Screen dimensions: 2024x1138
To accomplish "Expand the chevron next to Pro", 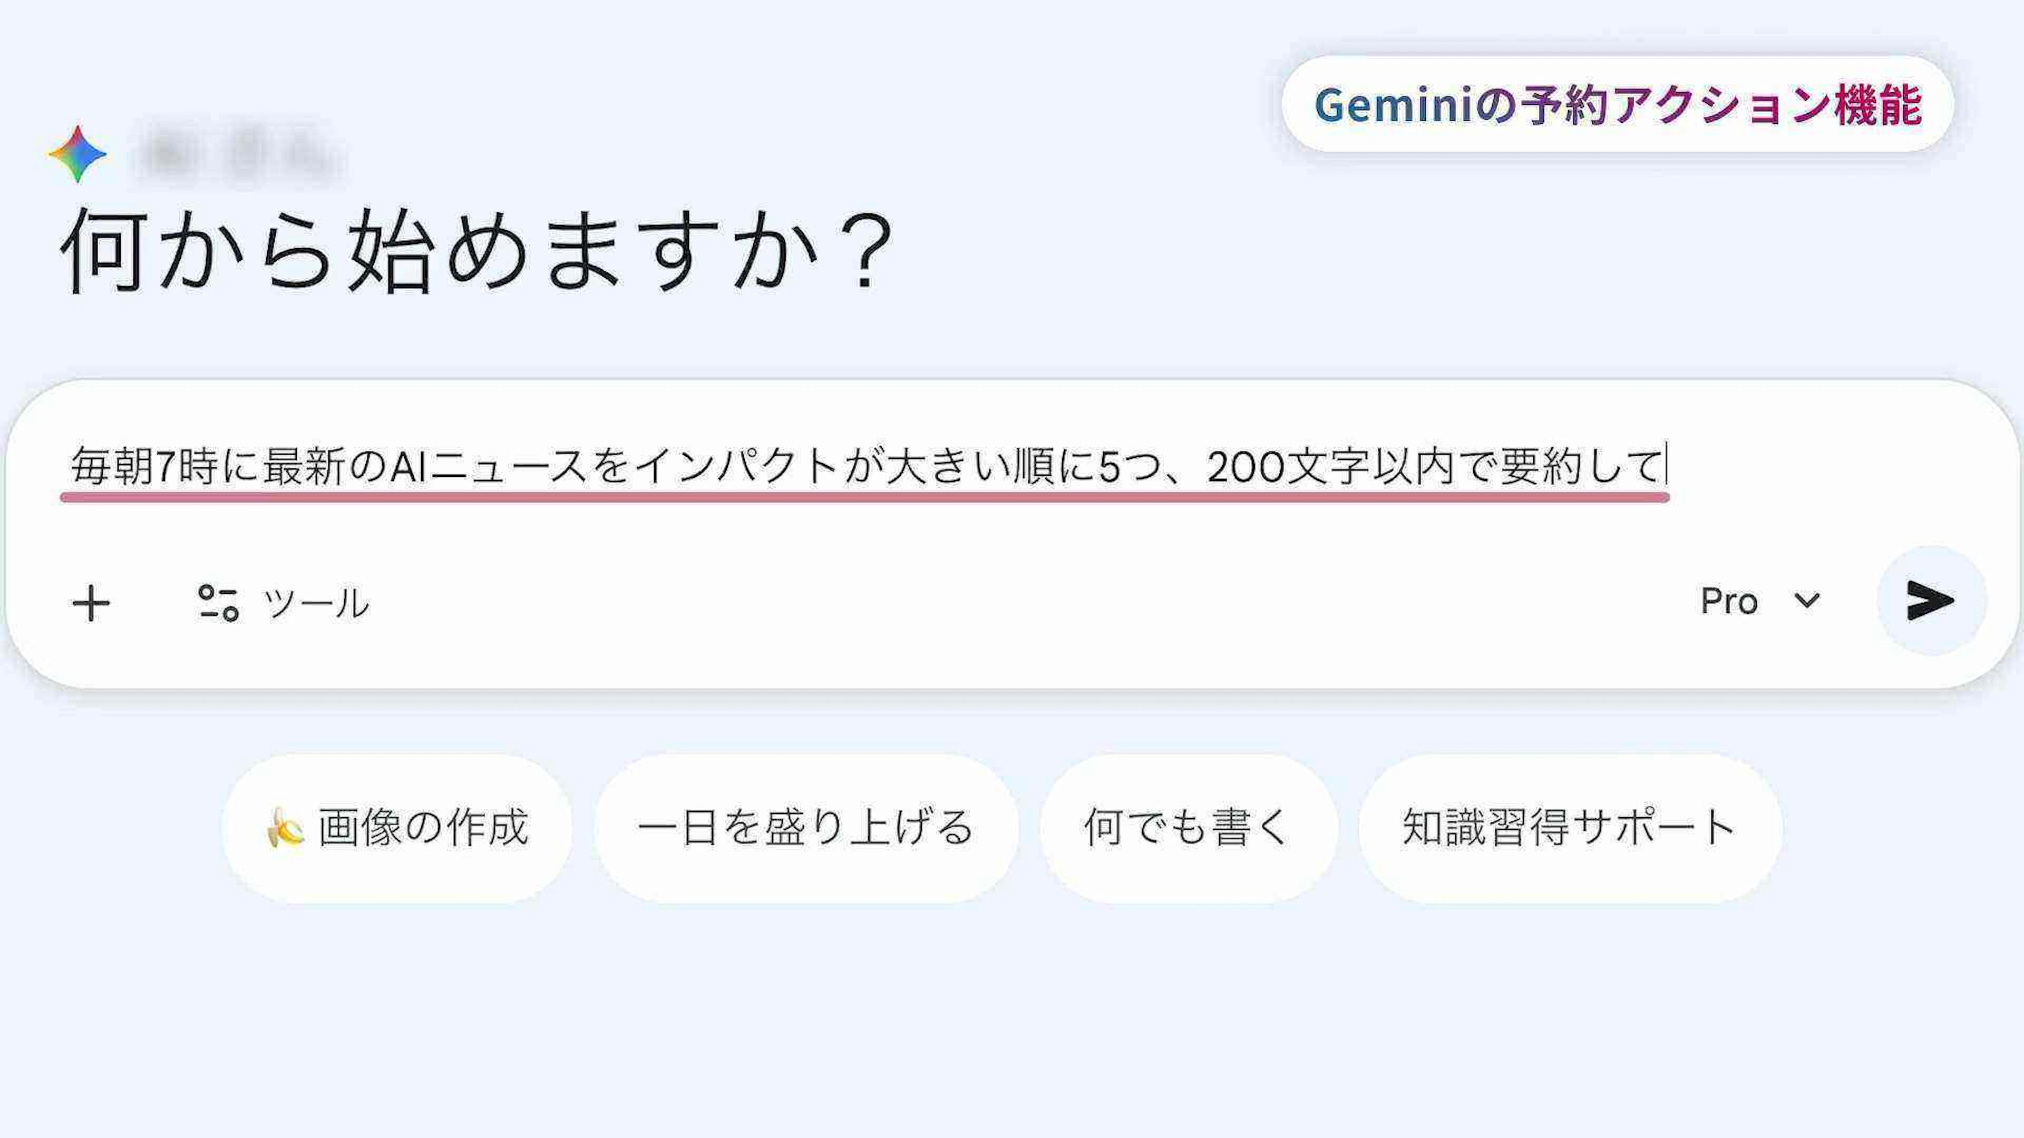I will [1806, 602].
